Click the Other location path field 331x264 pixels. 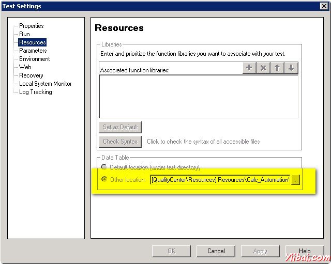pyautogui.click(x=220, y=180)
